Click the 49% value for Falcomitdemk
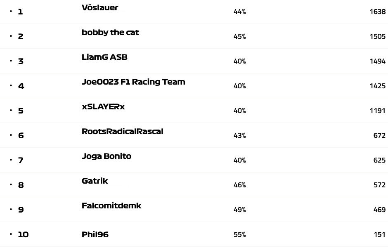Image resolution: width=388 pixels, height=248 pixels. [x=240, y=210]
